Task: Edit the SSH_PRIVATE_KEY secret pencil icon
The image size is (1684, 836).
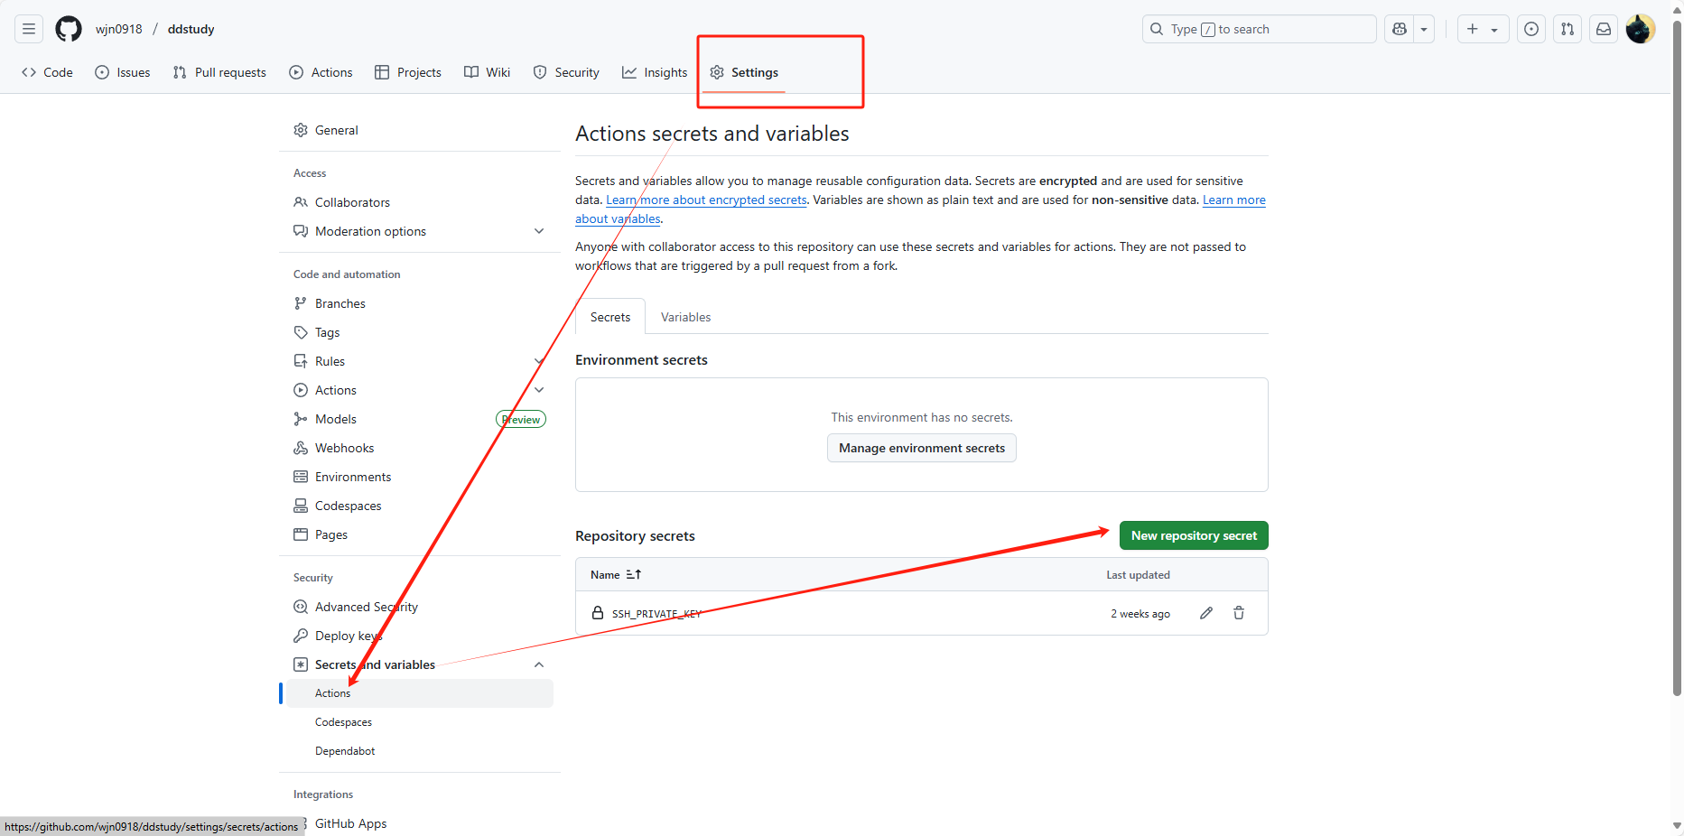Action: click(1205, 613)
